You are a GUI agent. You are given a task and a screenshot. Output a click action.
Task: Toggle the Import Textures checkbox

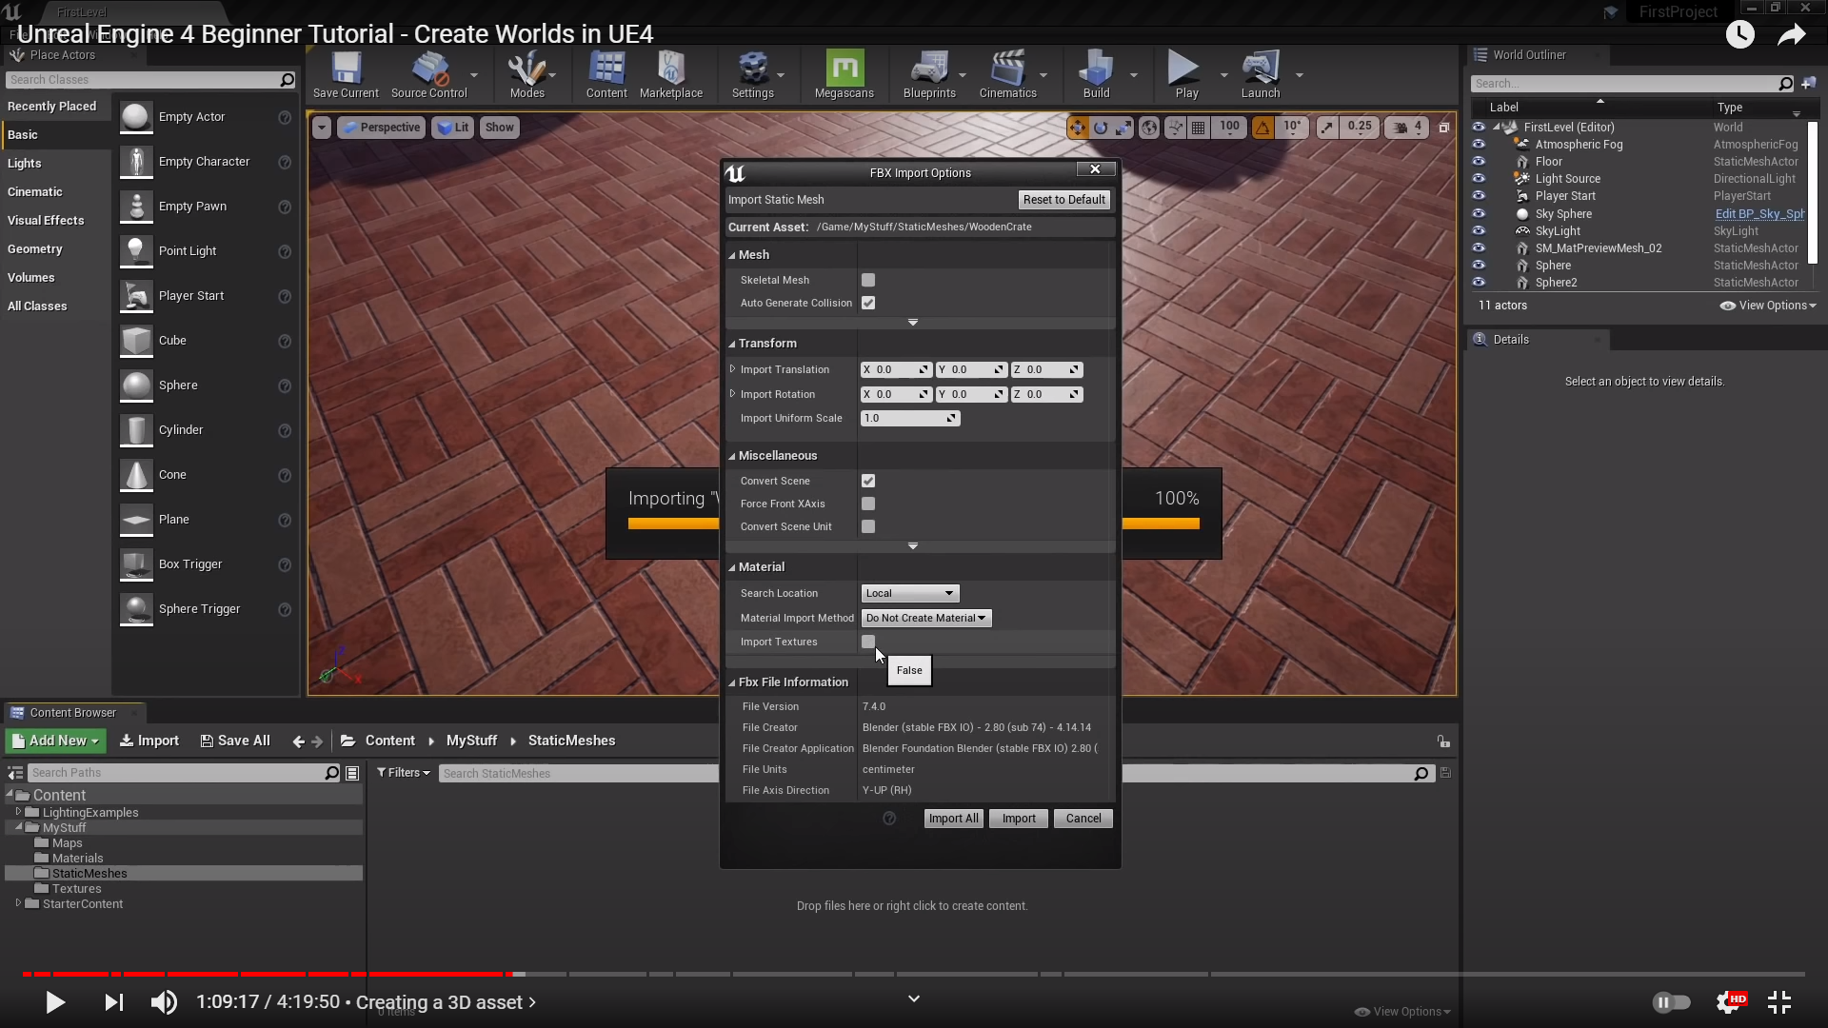tap(868, 642)
